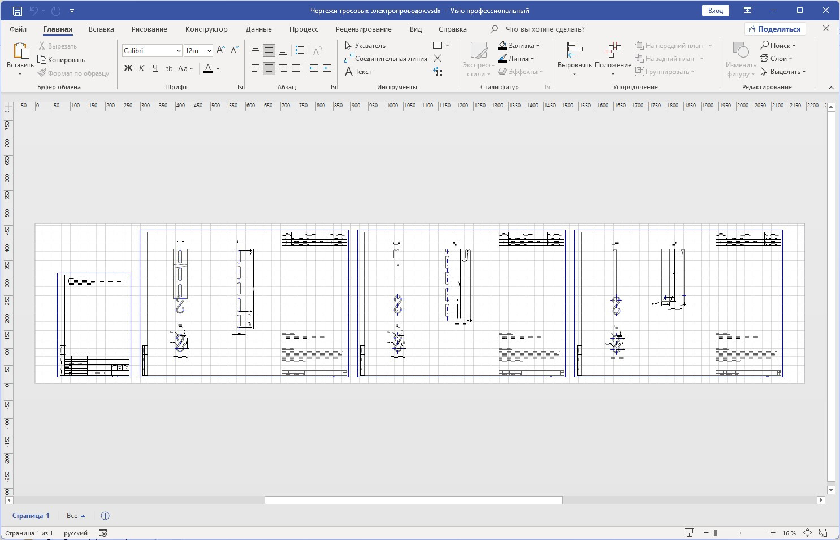
Task: Click the bullet list icon
Action: tap(300, 50)
